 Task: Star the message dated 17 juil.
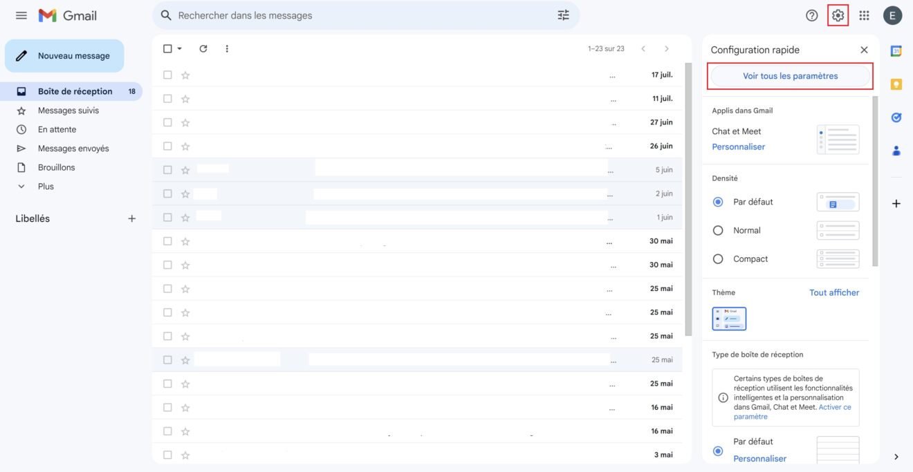185,75
